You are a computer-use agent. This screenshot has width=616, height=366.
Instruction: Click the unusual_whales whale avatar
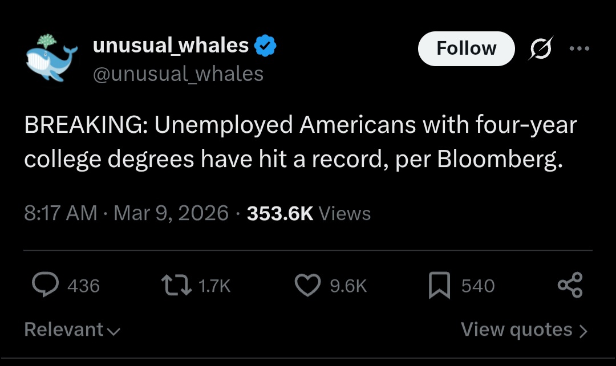pyautogui.click(x=52, y=58)
